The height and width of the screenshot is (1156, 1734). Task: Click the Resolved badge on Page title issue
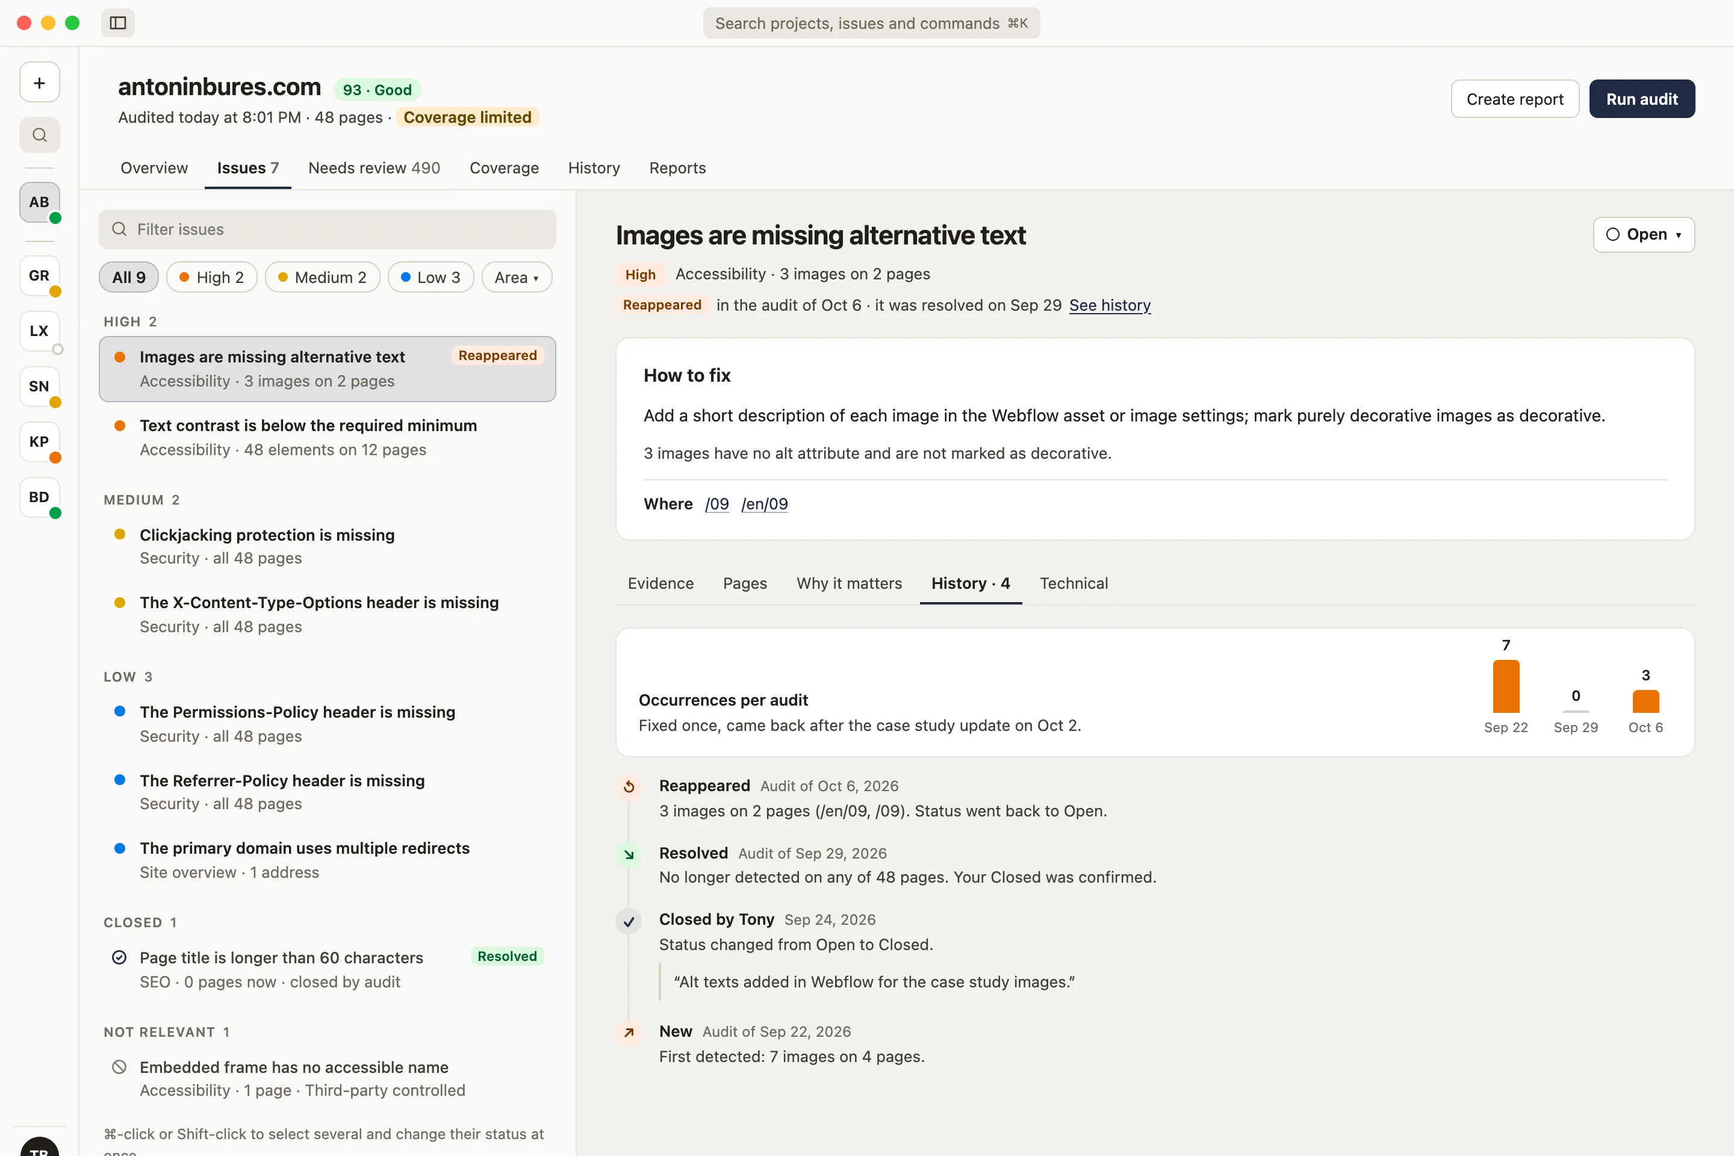507,956
